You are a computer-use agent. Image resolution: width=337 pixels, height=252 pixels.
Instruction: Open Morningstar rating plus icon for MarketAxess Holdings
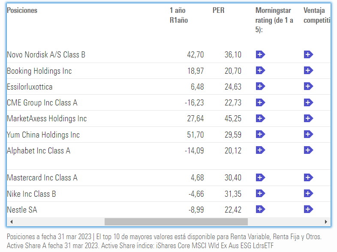click(x=260, y=118)
